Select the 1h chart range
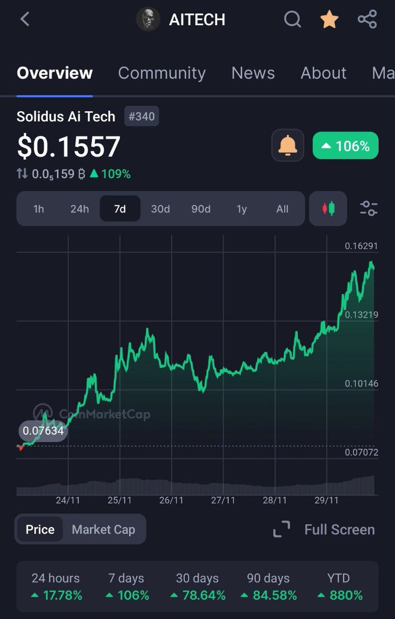 point(39,209)
